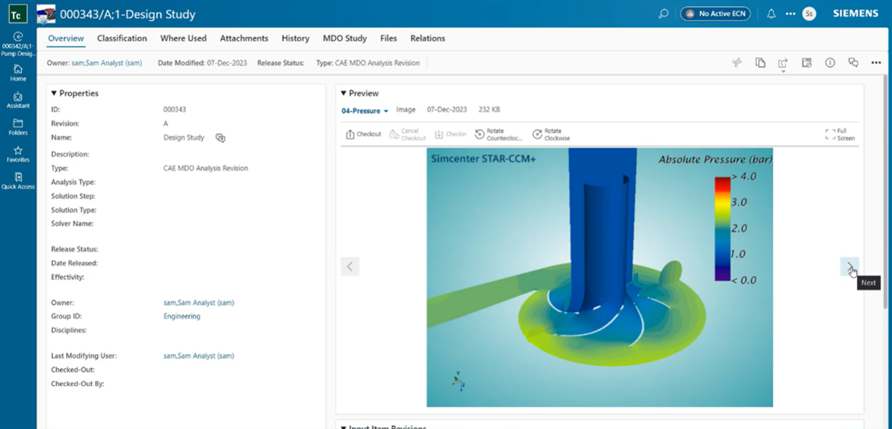Toggle Full Screen mode for the preview
The width and height of the screenshot is (892, 429).
839,133
